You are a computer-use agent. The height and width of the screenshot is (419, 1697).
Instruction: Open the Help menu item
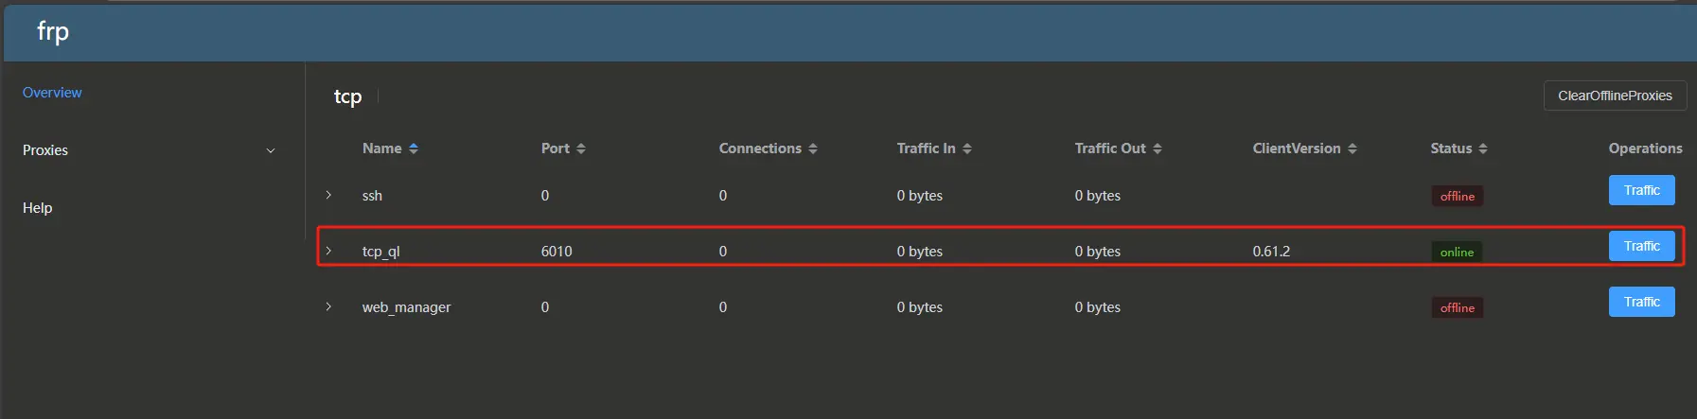point(38,208)
